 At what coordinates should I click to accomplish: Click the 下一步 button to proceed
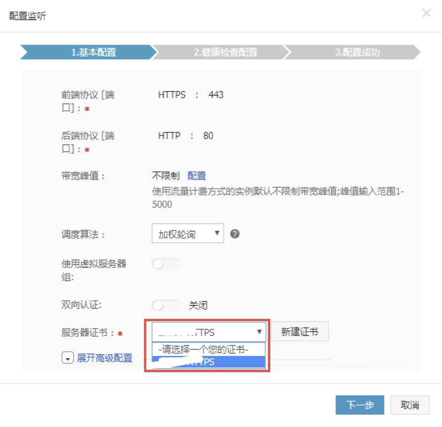point(361,404)
